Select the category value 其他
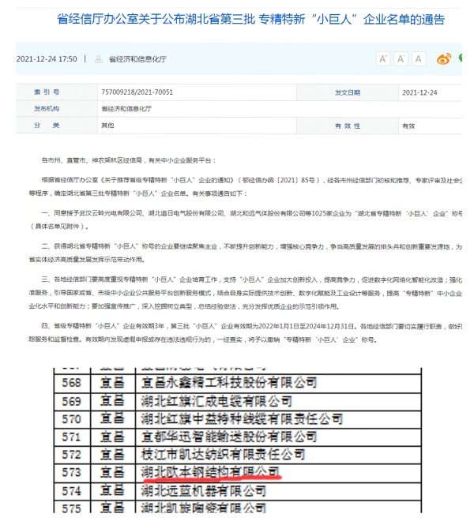 (x=107, y=126)
